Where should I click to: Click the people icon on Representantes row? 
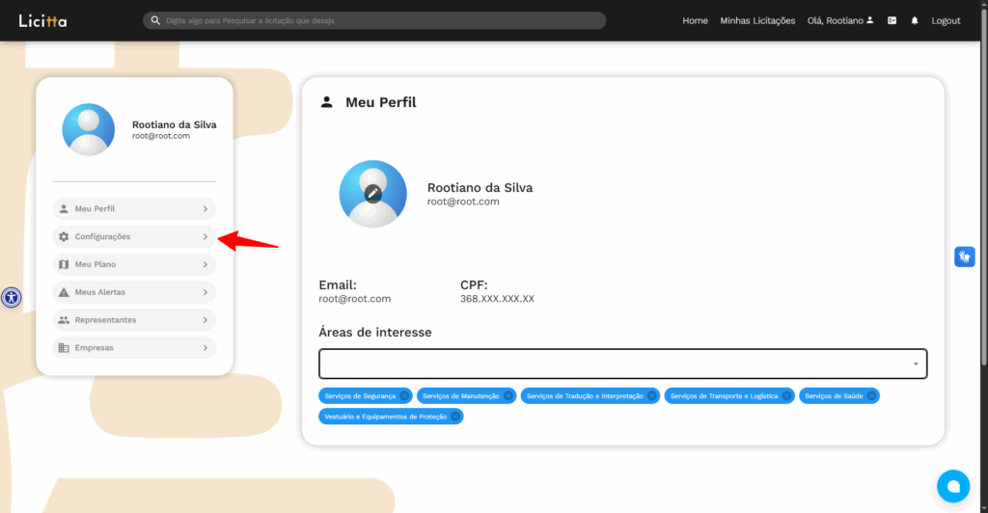64,320
